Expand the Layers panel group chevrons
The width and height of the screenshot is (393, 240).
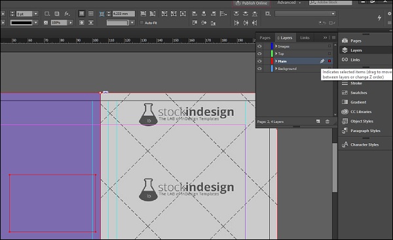coord(325,37)
